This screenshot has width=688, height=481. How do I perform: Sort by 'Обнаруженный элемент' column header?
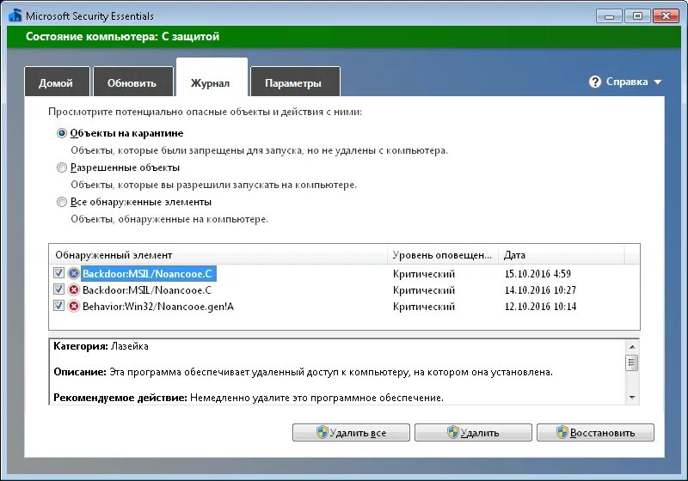point(218,255)
